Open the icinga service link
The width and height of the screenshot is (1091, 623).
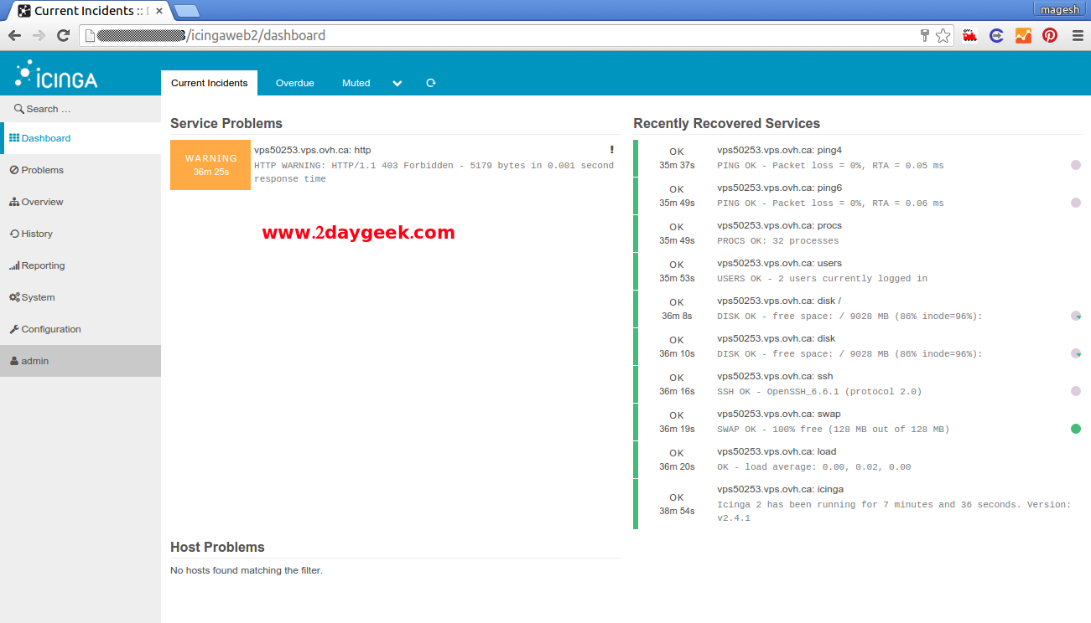tap(780, 489)
